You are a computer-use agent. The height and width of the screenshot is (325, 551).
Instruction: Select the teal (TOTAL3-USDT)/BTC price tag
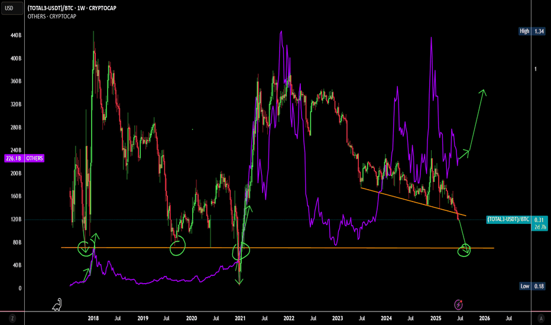click(x=508, y=220)
